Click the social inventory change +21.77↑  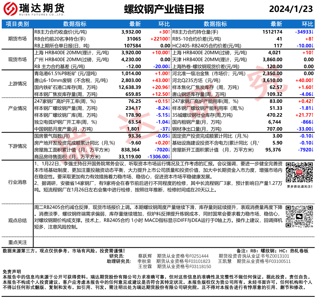pyautogui.click(x=305, y=115)
